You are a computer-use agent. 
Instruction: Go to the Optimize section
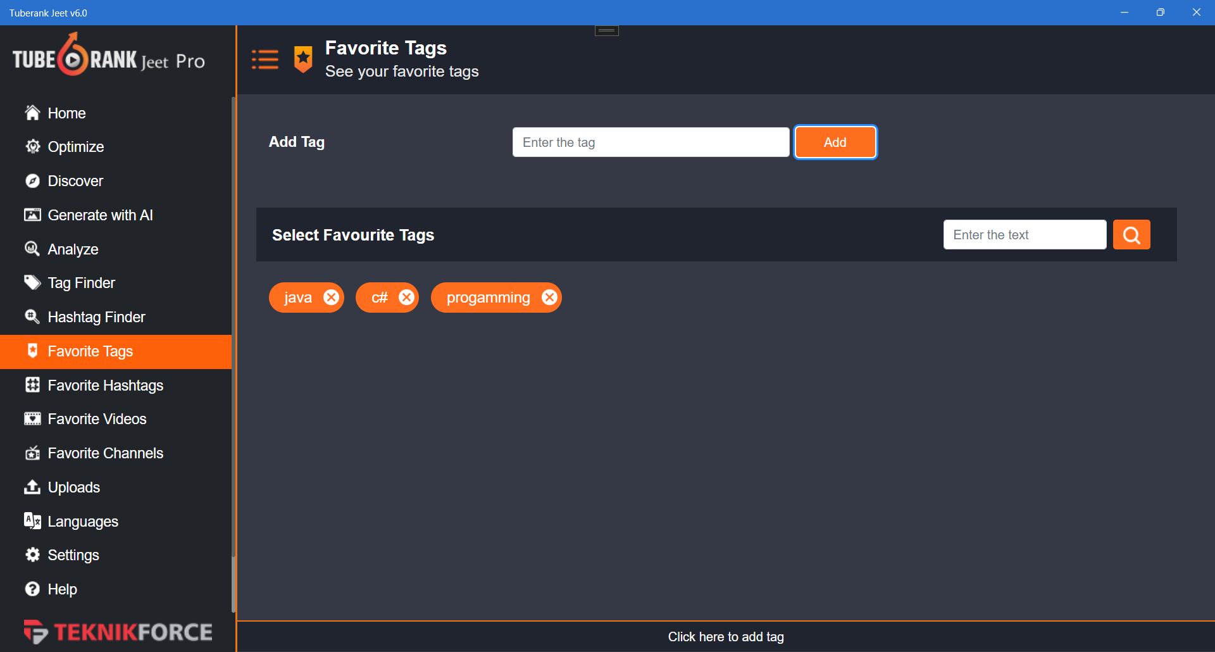[x=116, y=147]
